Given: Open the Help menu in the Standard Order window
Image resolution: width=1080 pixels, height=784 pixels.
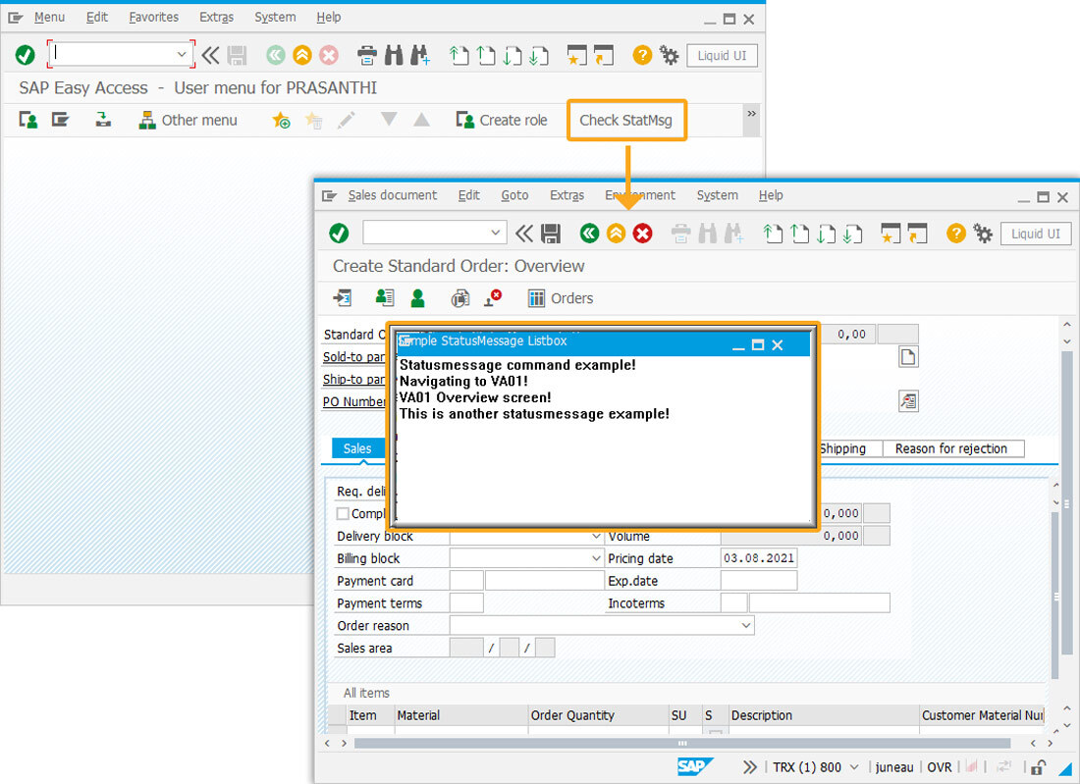Looking at the screenshot, I should point(771,195).
